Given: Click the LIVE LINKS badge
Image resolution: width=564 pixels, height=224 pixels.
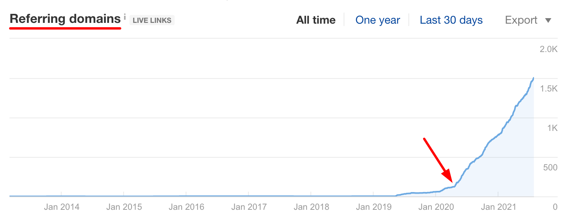Looking at the screenshot, I should point(152,21).
